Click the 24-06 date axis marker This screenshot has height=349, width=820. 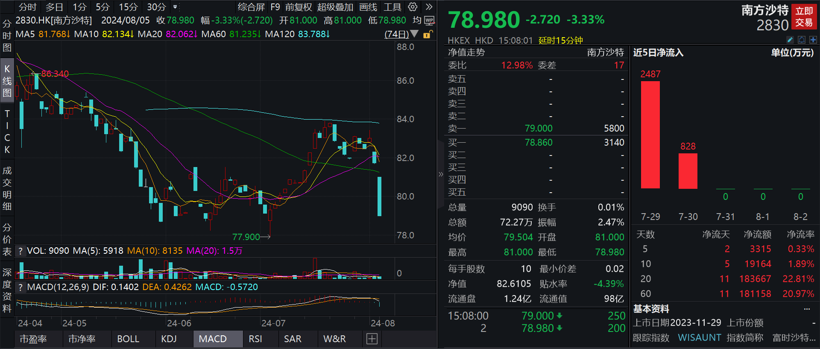(179, 323)
